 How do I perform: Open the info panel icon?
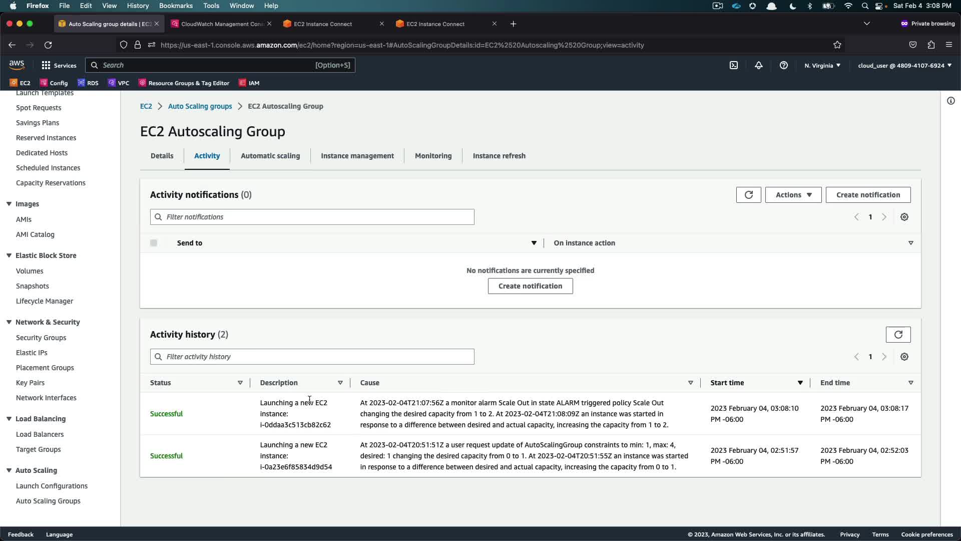[950, 101]
